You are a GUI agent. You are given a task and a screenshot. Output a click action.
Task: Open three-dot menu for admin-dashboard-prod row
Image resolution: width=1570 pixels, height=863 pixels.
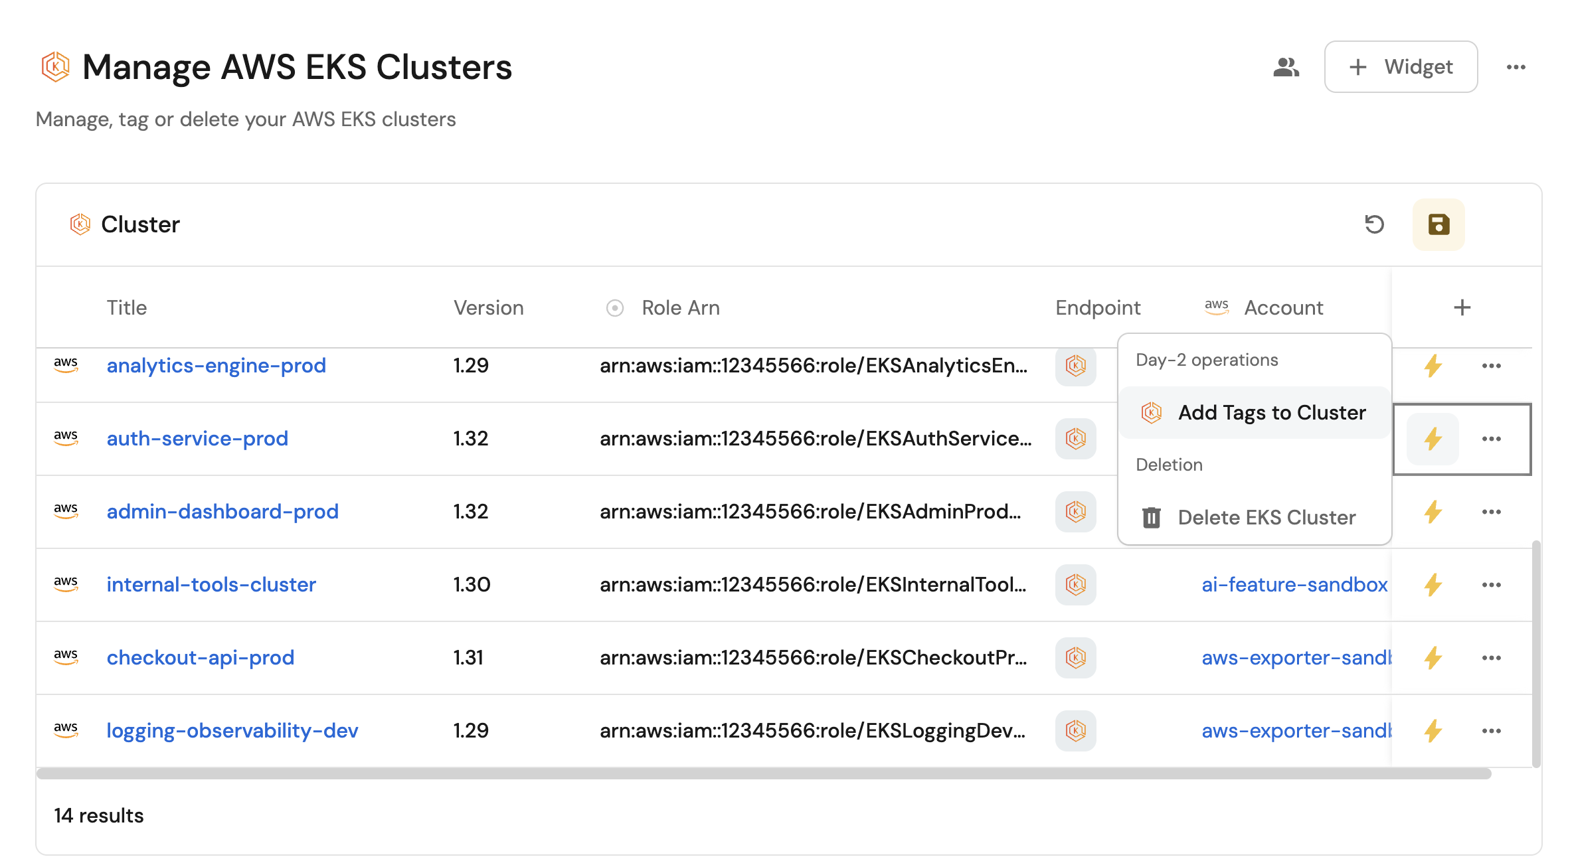coord(1491,512)
